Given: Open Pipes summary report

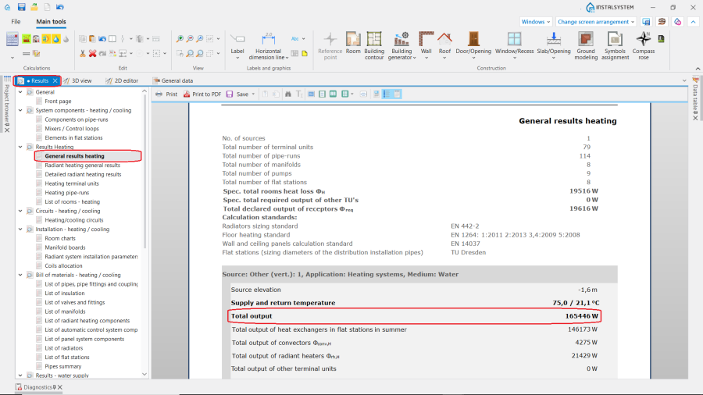Looking at the screenshot, I should coord(63,366).
